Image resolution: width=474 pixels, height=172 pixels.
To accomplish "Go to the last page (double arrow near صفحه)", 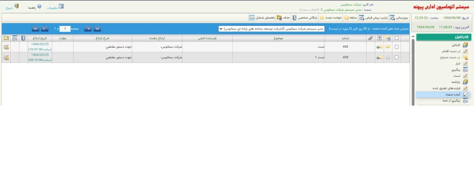I will [97, 29].
